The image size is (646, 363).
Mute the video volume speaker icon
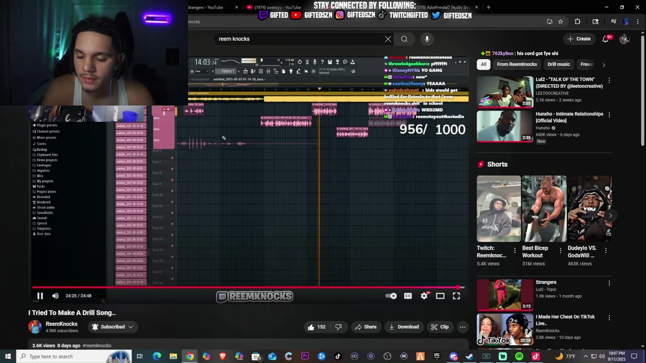(56, 296)
